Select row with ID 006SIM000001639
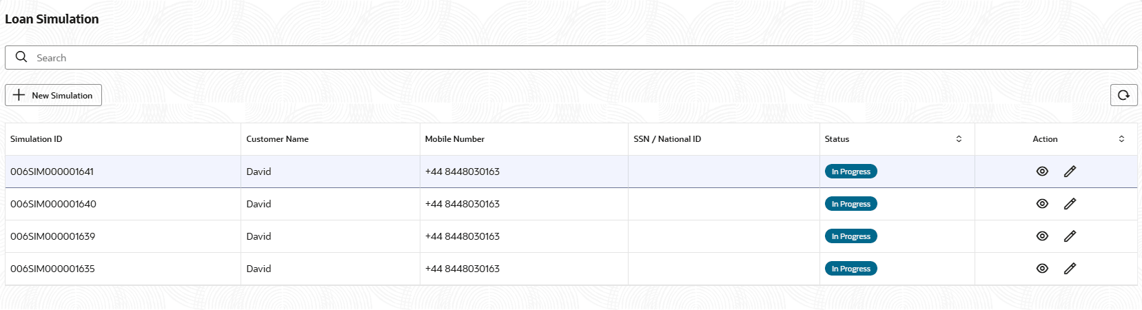Screen dimensions: 1142x310 click(53, 236)
